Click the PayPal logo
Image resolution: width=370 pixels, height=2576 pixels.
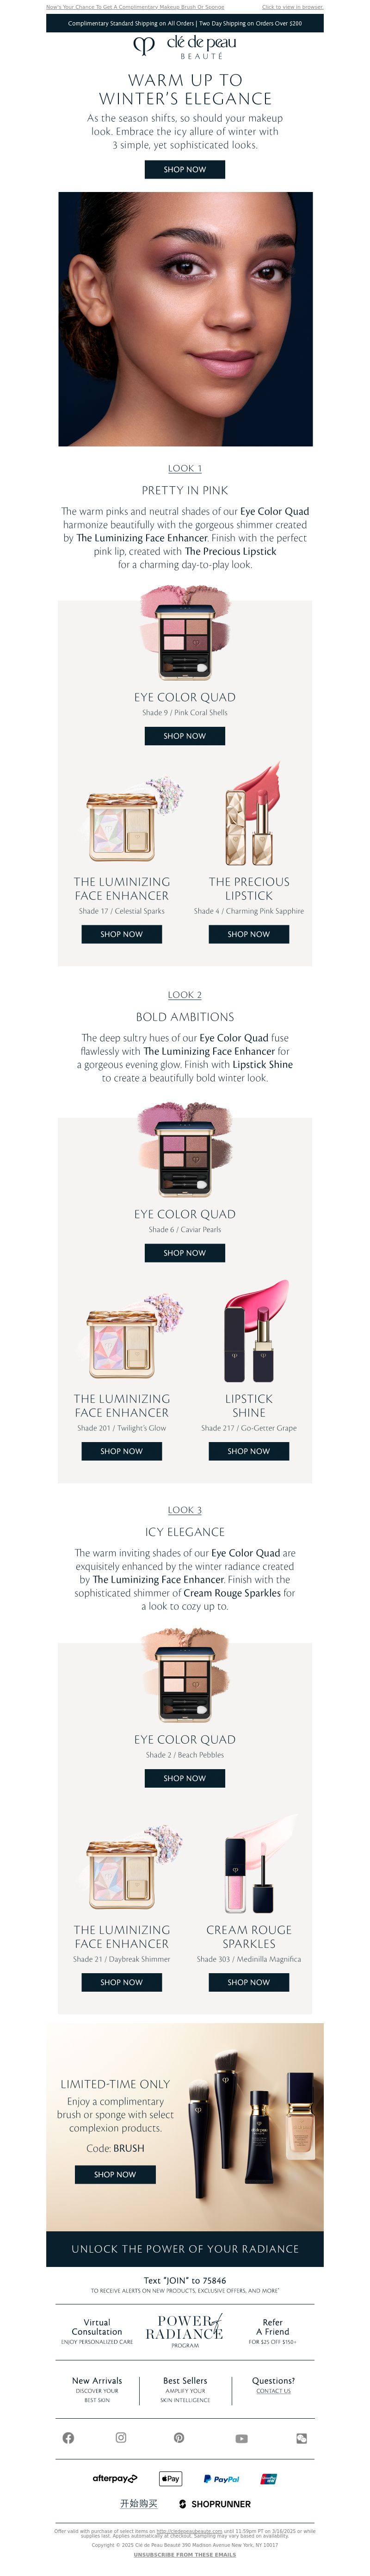222,2479
